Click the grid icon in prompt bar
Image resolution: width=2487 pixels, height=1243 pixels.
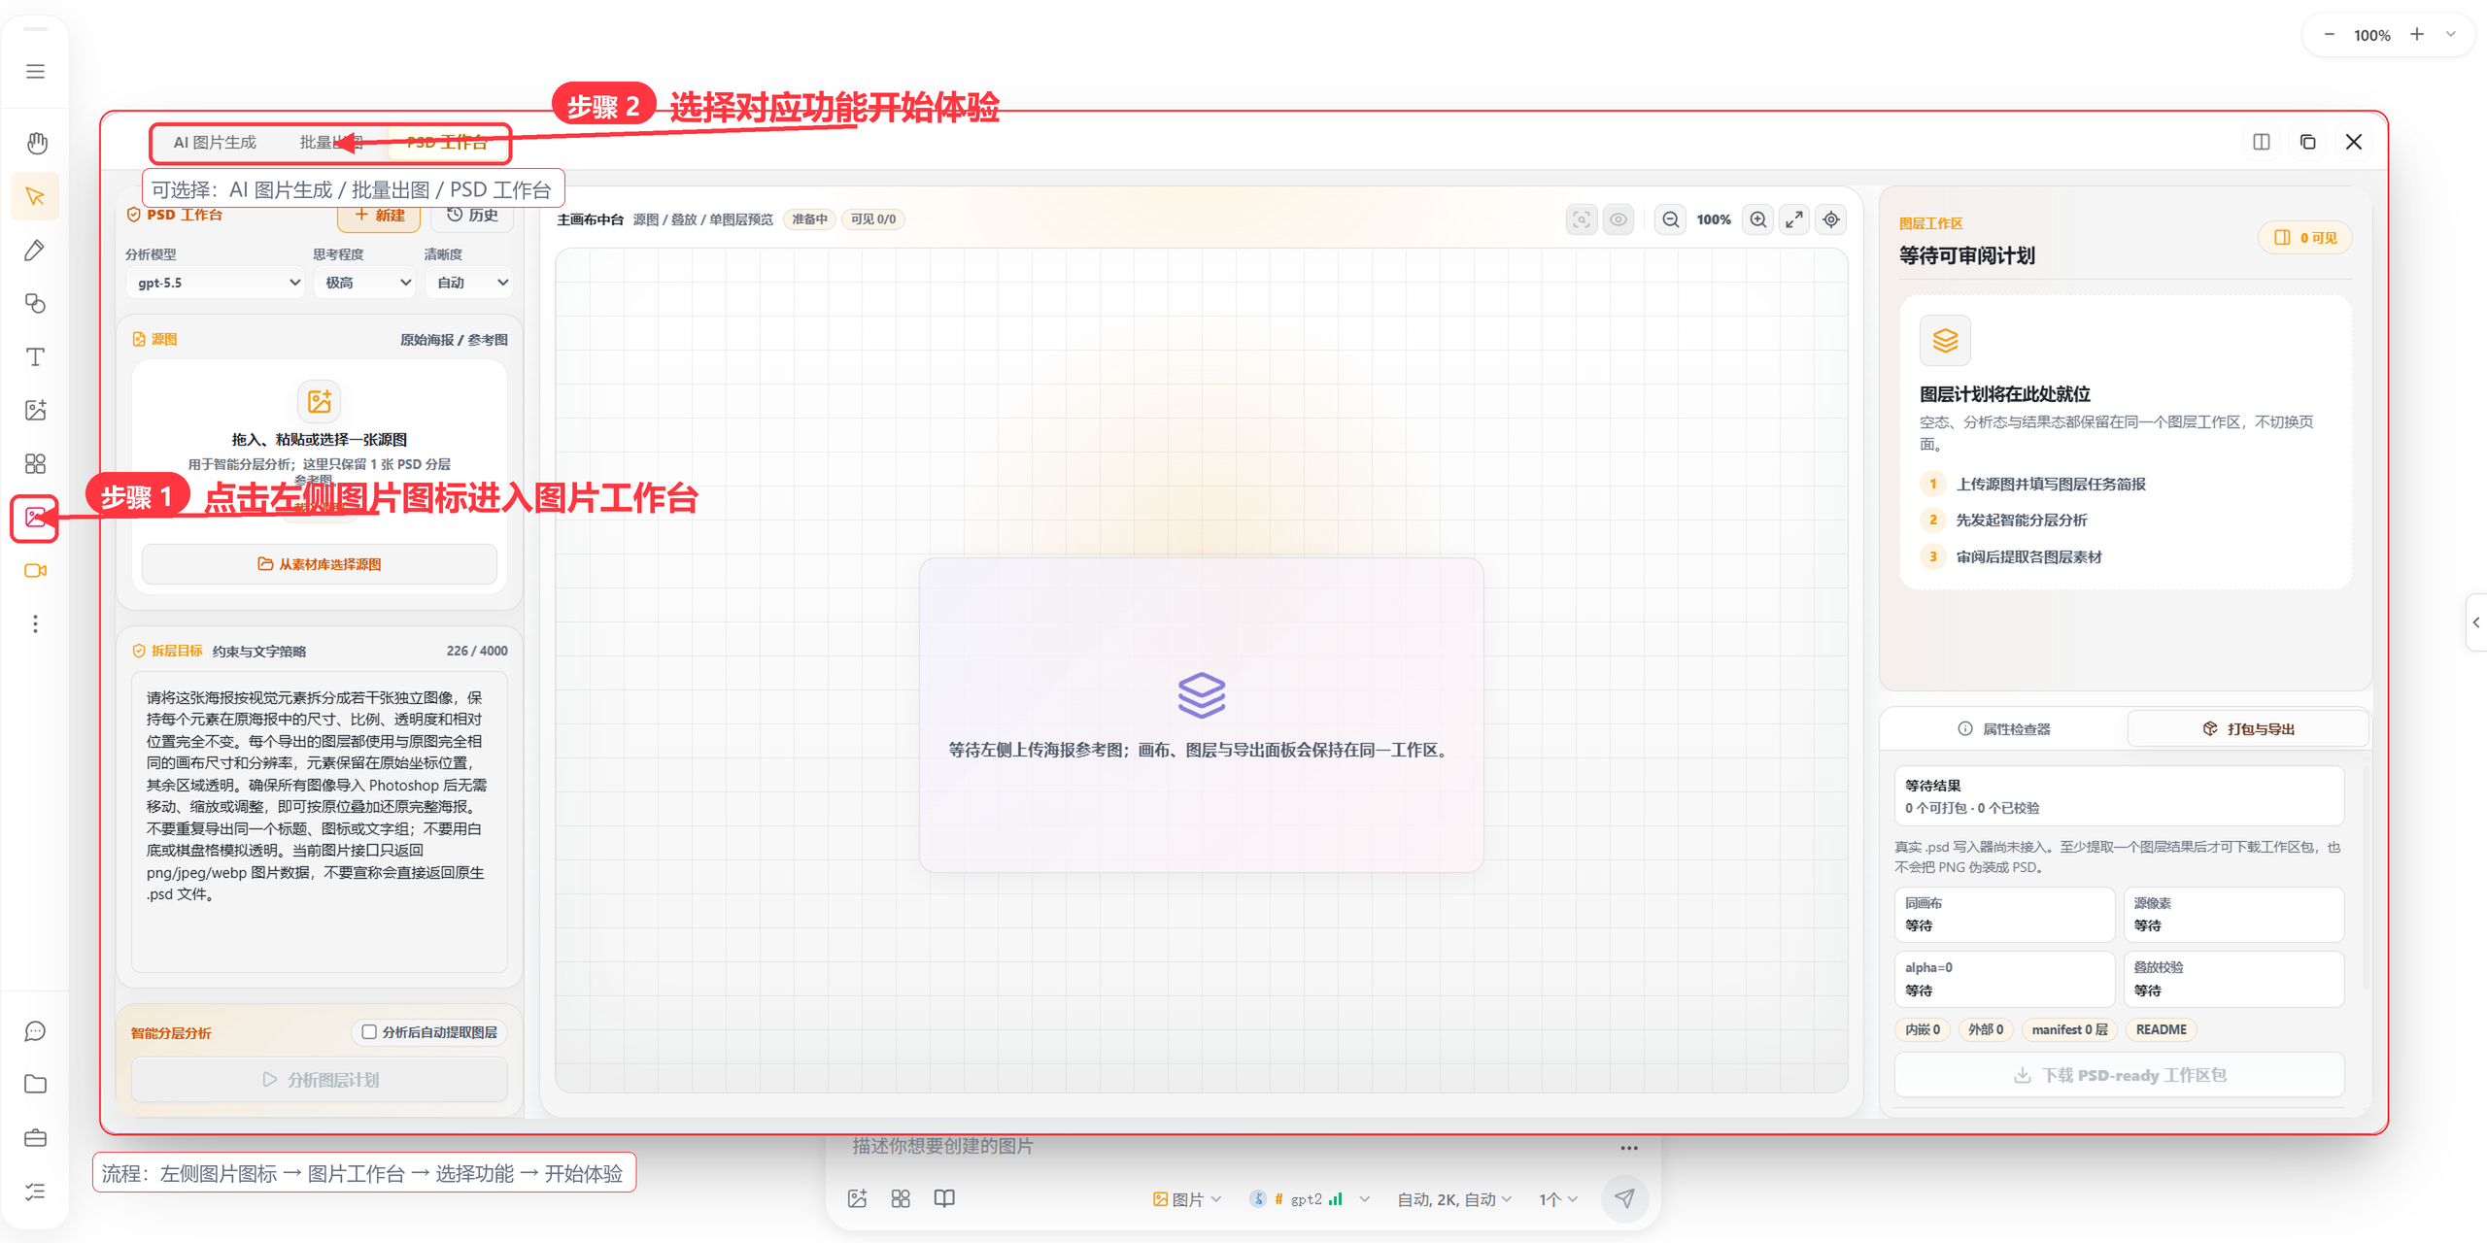(x=901, y=1198)
